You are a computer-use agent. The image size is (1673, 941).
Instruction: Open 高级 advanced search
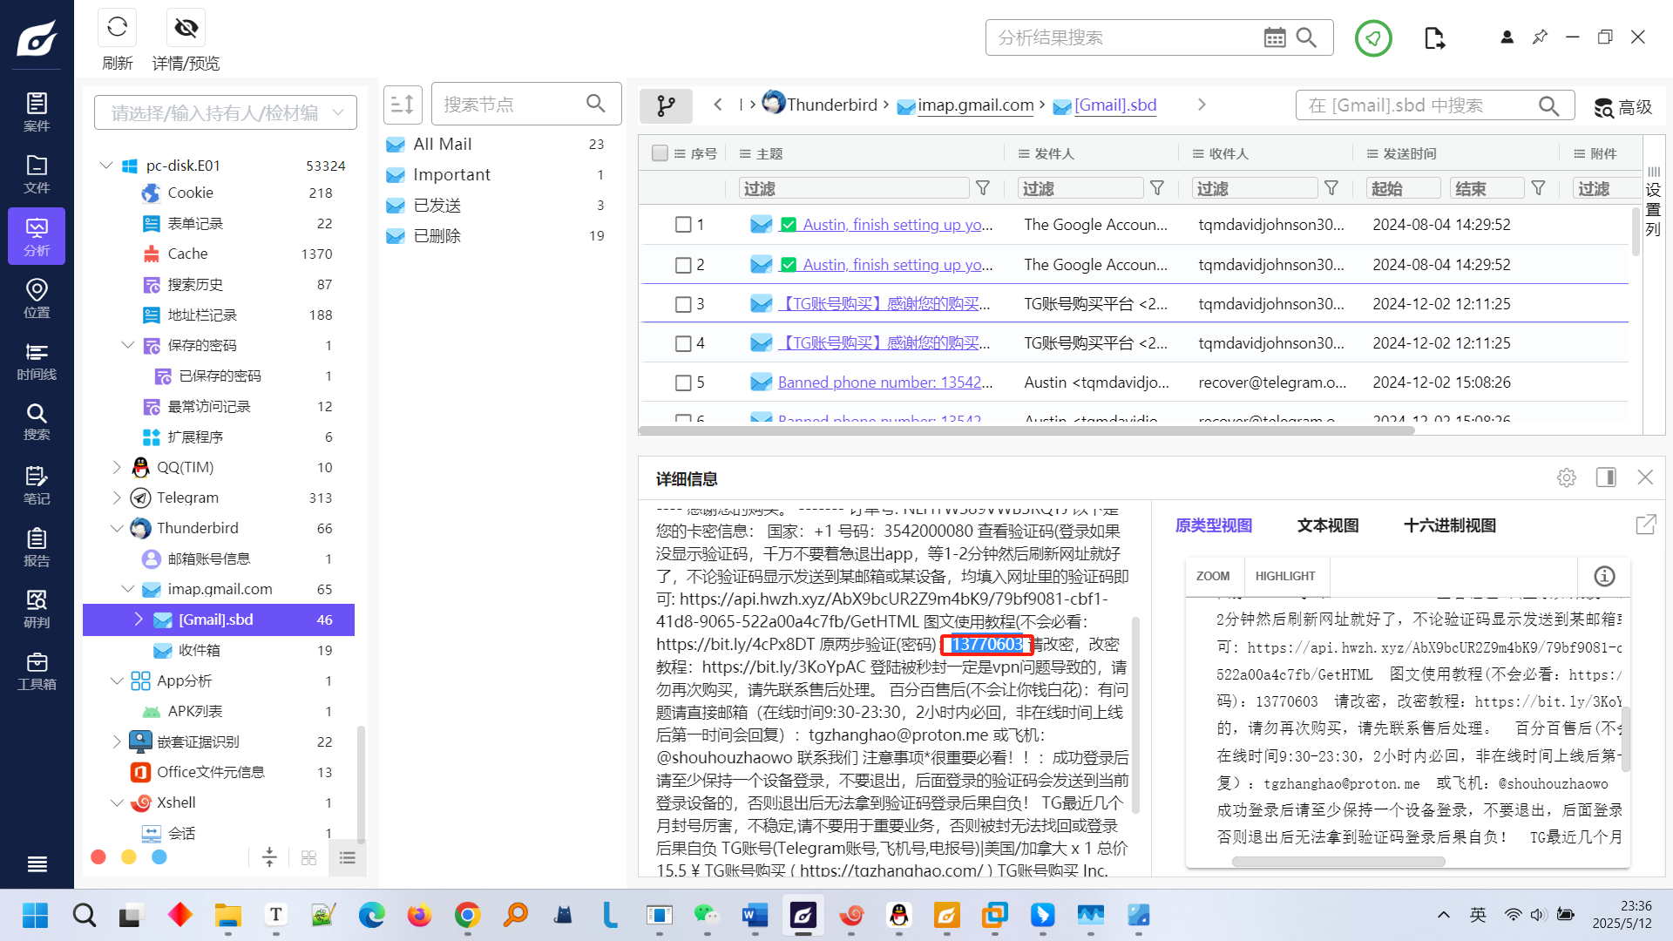1622,106
